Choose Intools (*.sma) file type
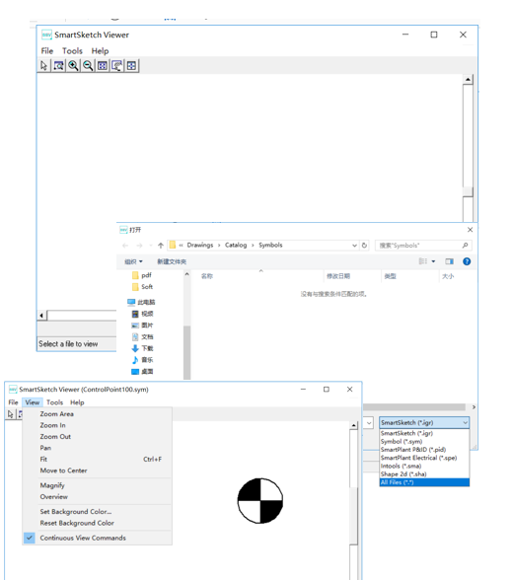This screenshot has width=513, height=580. click(424, 466)
